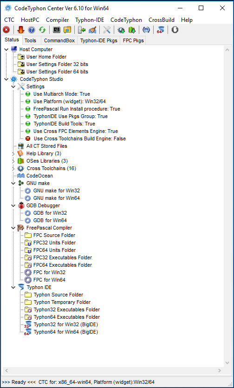Collapse the Typhon IDE node
This screenshot has height=388, width=234.
click(x=13, y=287)
